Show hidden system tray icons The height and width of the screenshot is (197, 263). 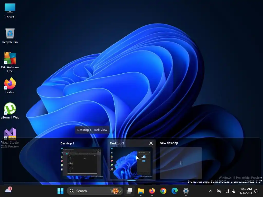[211, 191]
